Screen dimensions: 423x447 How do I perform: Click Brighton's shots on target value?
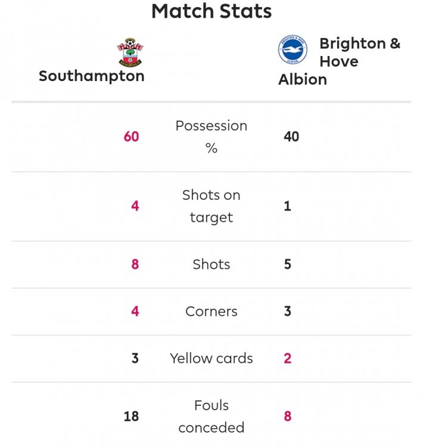coord(287,206)
